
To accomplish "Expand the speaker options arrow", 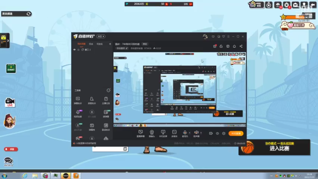I will (201, 133).
